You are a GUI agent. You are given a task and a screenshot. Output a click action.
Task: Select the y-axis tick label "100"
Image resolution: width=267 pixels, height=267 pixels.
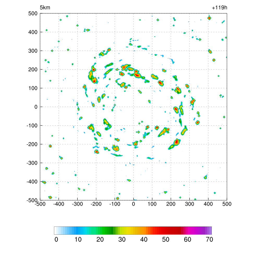click(33, 88)
